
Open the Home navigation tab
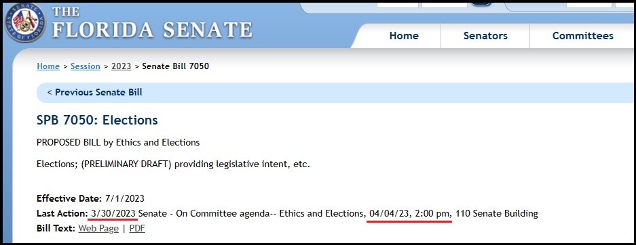pyautogui.click(x=404, y=36)
